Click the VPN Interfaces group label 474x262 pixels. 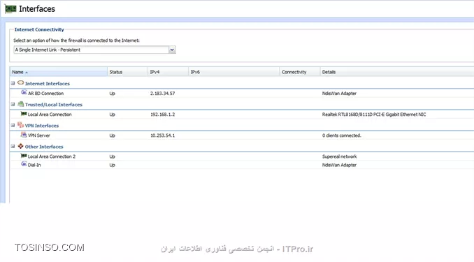[x=42, y=126]
